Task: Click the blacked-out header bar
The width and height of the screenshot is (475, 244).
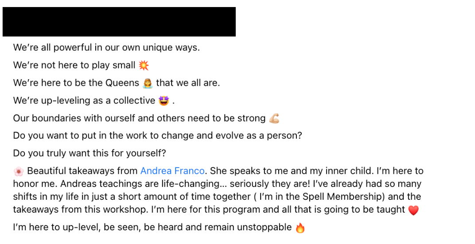Action: pos(119,22)
